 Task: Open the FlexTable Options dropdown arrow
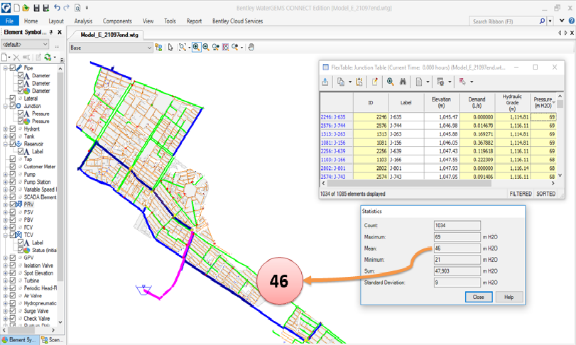pos(450,82)
